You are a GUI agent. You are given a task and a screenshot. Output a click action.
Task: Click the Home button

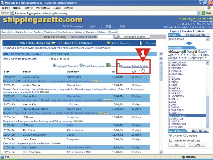197,145
